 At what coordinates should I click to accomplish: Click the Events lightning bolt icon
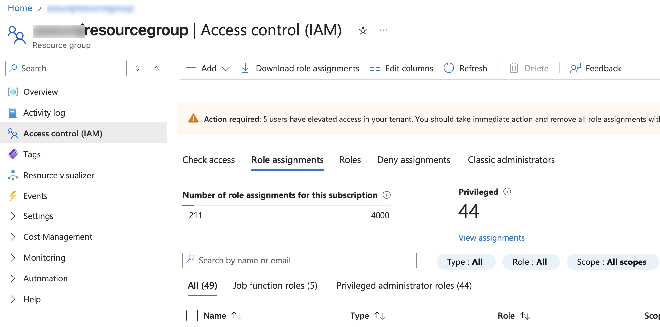[x=13, y=196]
